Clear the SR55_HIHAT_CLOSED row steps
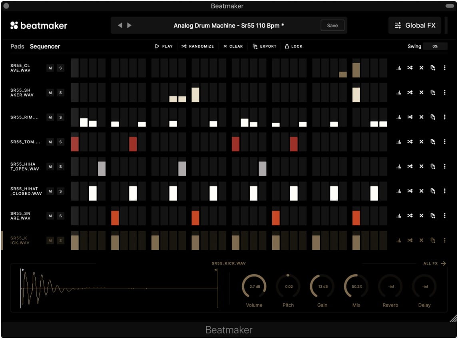The height and width of the screenshot is (339, 458). pos(421,191)
